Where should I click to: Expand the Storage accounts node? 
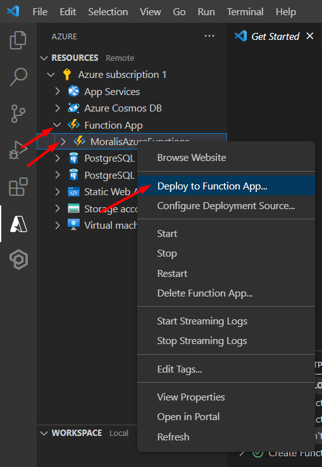[58, 208]
